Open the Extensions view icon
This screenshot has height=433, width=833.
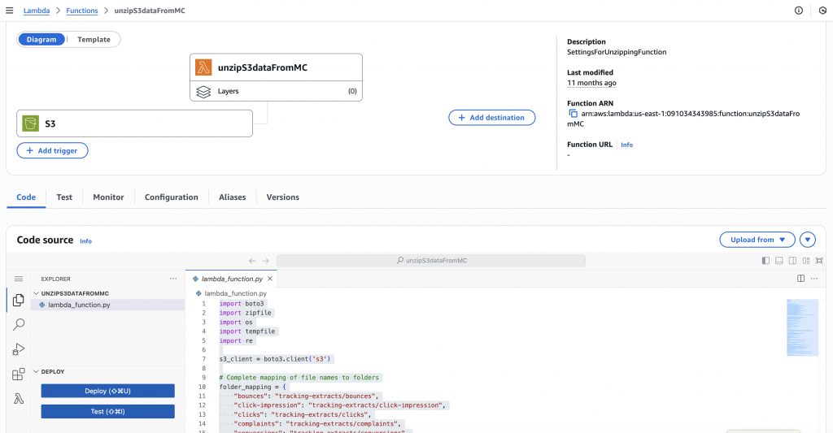click(x=19, y=374)
